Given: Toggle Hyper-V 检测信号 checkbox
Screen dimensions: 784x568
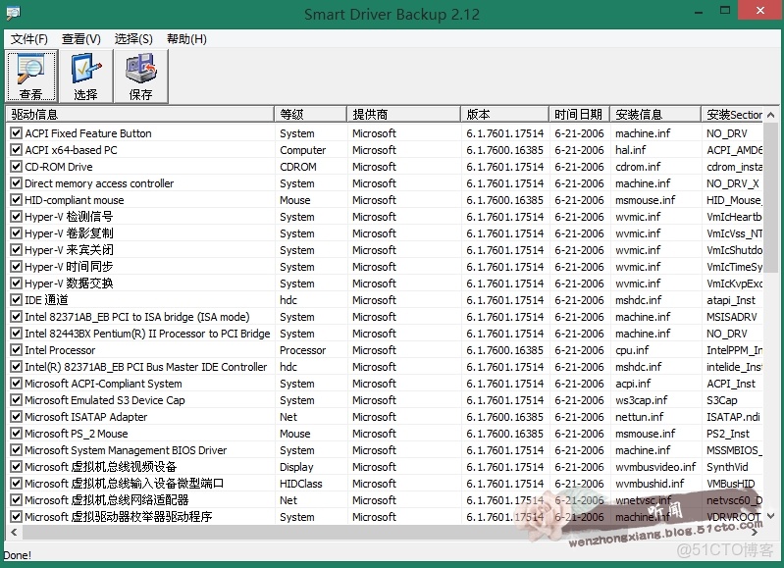Looking at the screenshot, I should click(16, 217).
